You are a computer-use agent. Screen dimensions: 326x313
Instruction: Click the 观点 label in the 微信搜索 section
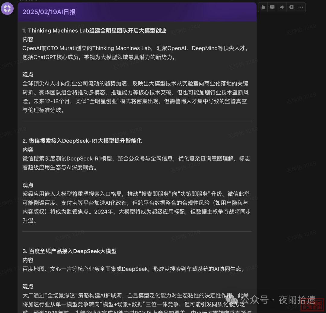point(28,185)
